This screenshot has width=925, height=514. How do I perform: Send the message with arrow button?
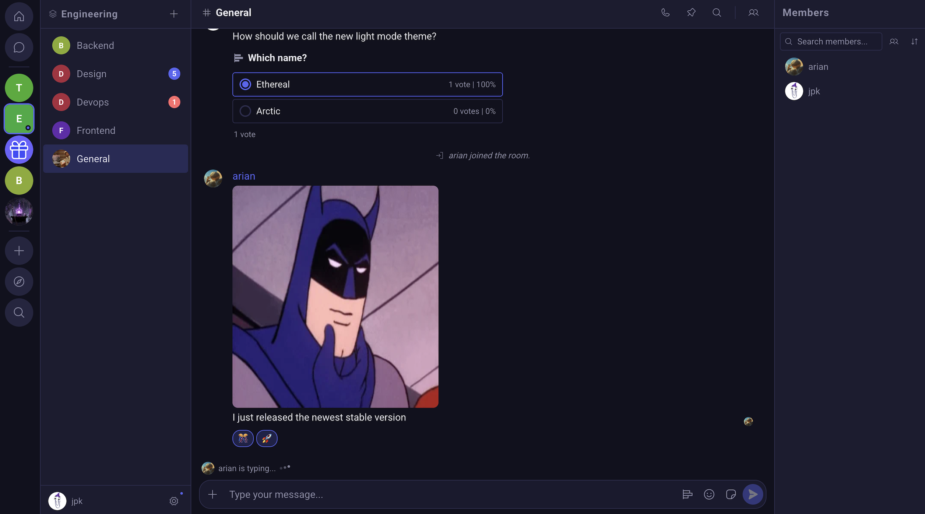pyautogui.click(x=753, y=494)
